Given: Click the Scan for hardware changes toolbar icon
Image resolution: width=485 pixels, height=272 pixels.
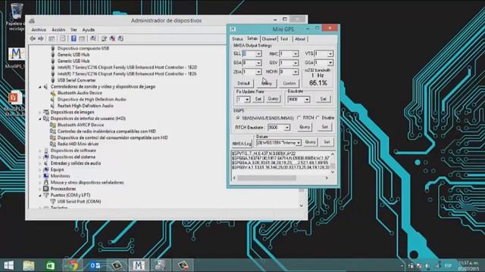Looking at the screenshot, I should tap(92, 39).
